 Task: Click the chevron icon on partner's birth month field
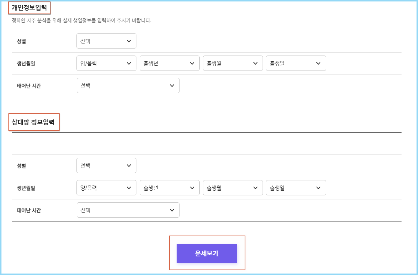coord(255,187)
